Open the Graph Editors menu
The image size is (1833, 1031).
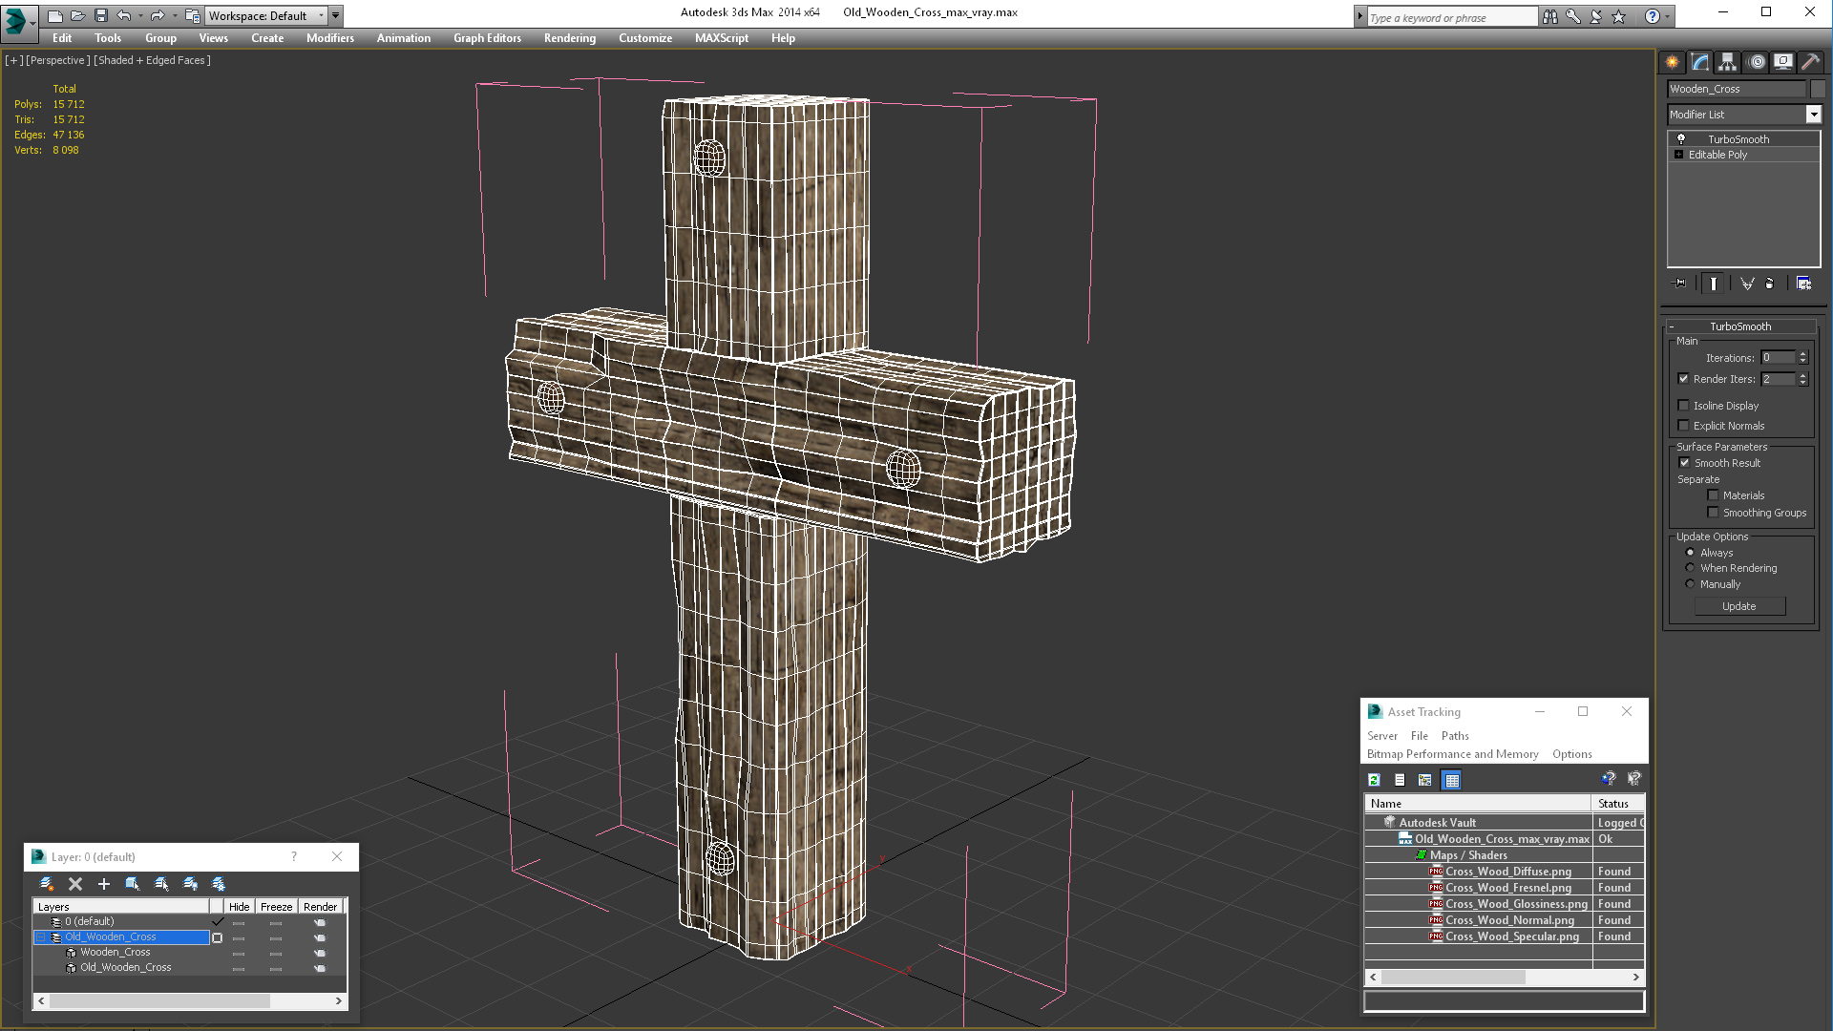487,38
